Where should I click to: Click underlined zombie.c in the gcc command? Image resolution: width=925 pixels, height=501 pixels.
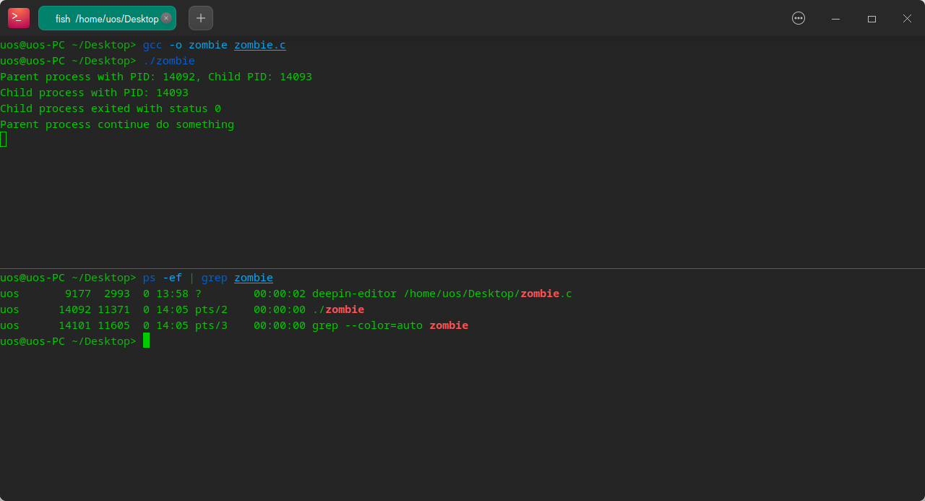(x=259, y=45)
